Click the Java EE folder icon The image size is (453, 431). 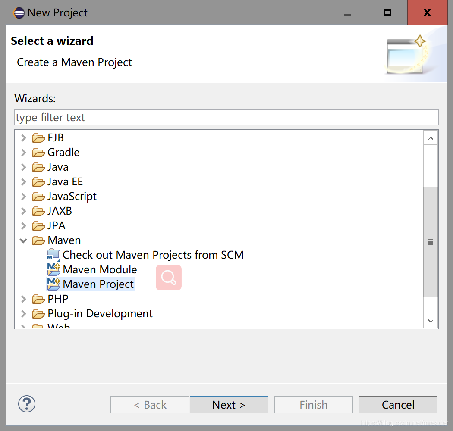click(x=38, y=182)
